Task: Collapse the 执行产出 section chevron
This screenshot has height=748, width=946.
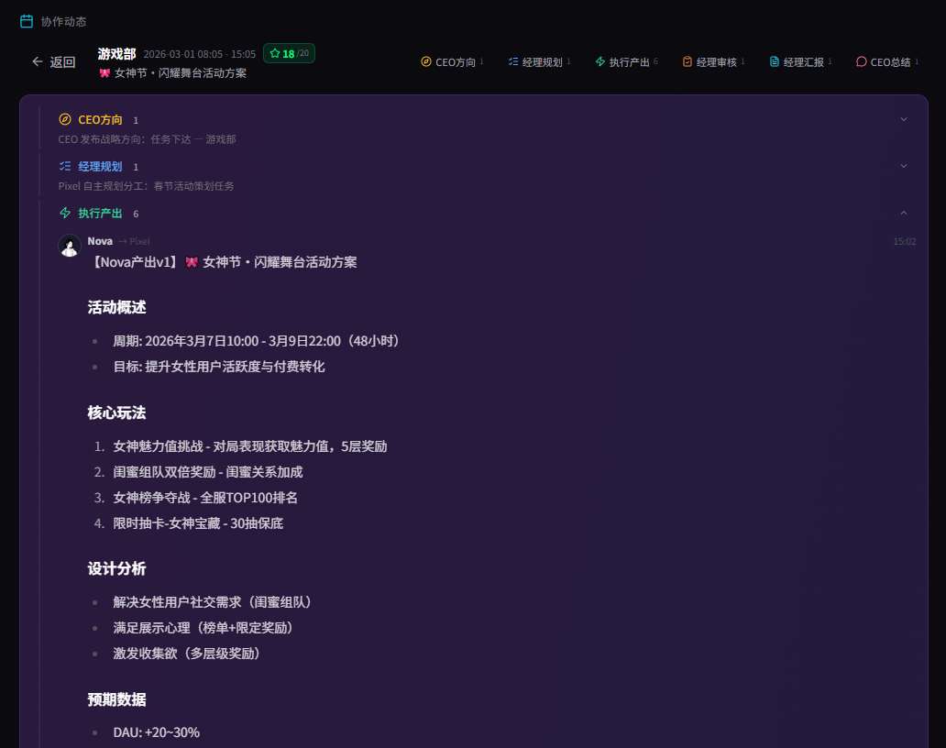Action: click(x=903, y=213)
